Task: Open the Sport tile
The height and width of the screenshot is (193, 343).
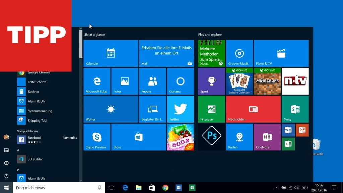Action: 212,81
